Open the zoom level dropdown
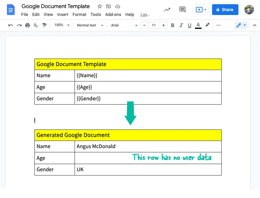The width and height of the screenshot is (260, 198). click(61, 25)
